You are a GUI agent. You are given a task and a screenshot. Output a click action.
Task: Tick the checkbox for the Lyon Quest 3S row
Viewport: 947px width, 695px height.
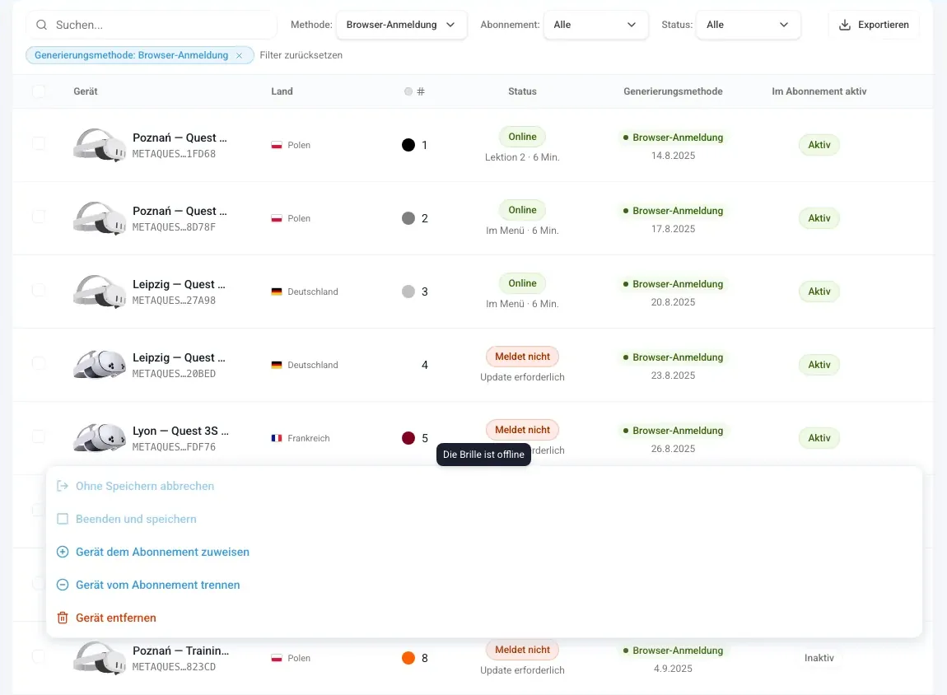click(39, 436)
